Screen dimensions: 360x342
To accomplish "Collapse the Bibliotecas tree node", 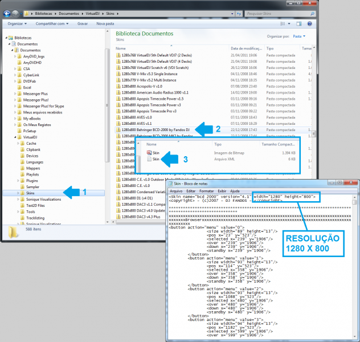I will coord(6,38).
